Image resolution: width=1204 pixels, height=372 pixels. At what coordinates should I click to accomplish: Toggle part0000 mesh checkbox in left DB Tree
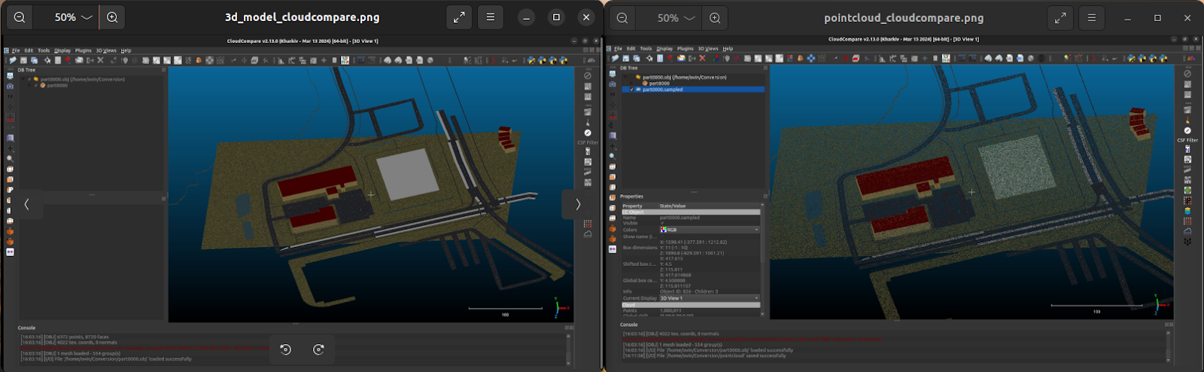tap(36, 86)
